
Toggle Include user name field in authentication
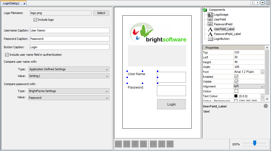pyautogui.click(x=7, y=55)
